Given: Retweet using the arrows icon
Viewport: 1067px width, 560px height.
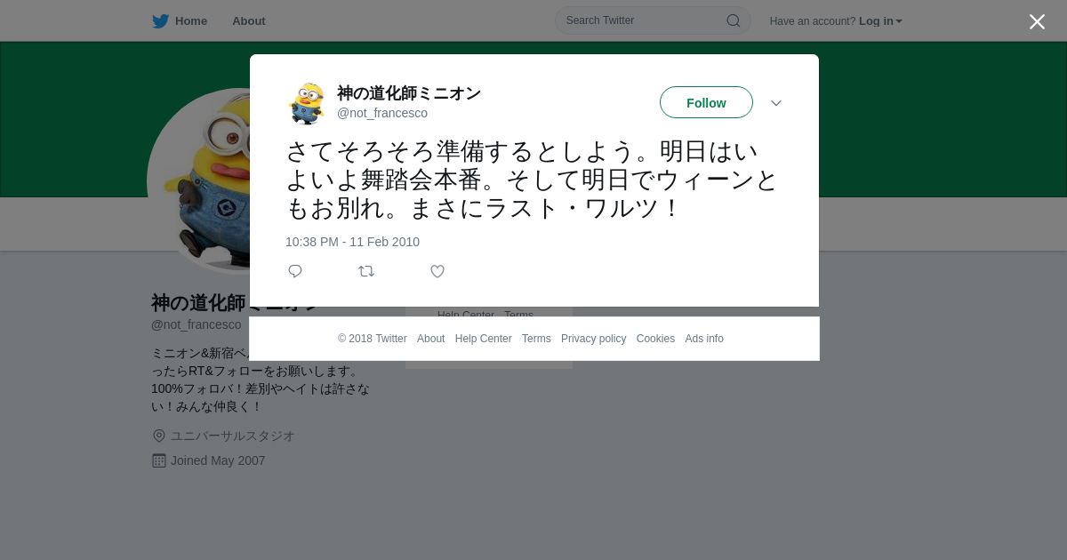Looking at the screenshot, I should click(x=366, y=271).
